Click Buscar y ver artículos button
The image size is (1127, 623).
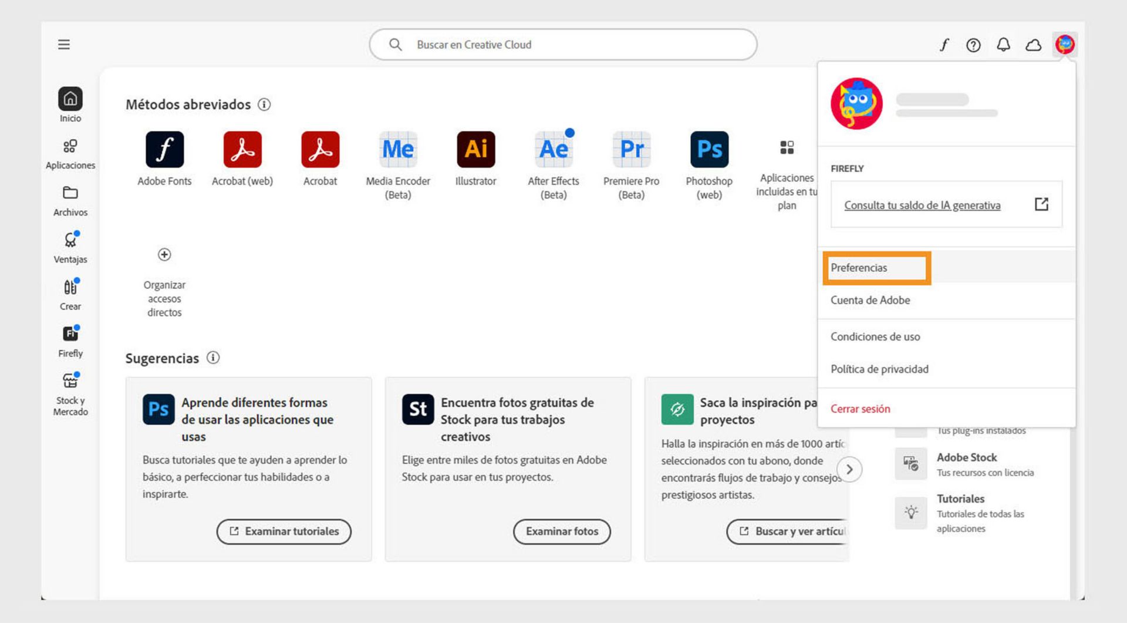[788, 531]
